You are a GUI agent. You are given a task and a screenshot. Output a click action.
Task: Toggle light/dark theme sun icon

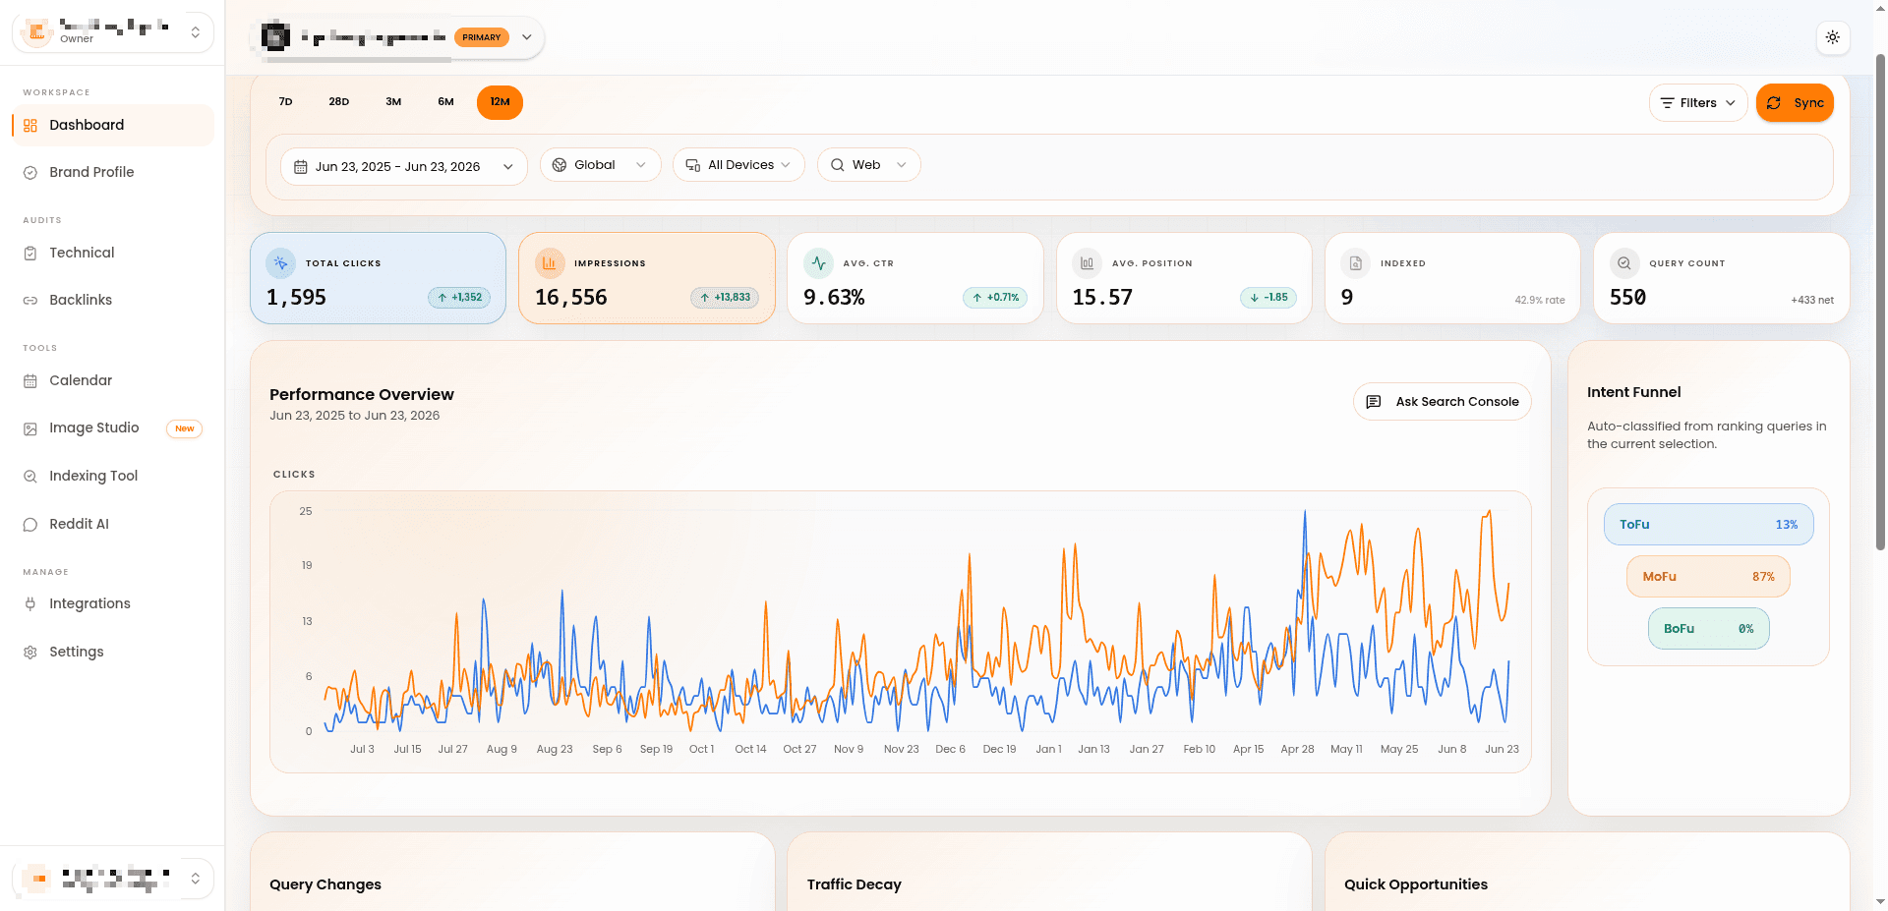(x=1832, y=37)
